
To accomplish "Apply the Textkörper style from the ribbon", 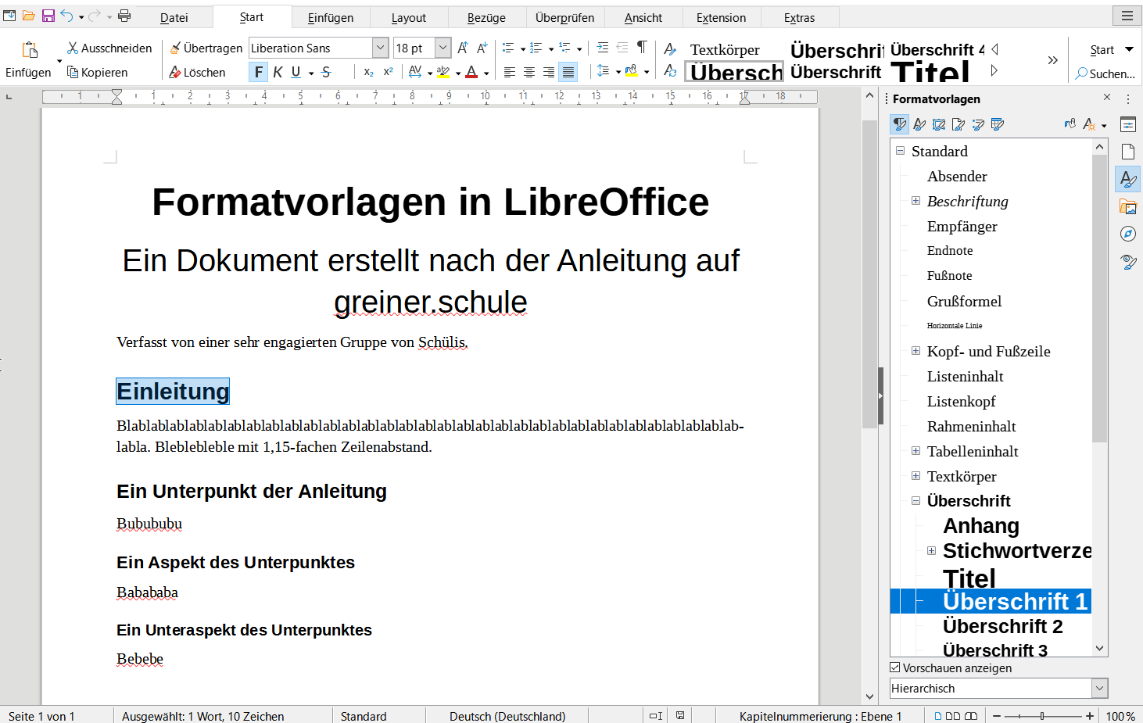I will tap(725, 49).
